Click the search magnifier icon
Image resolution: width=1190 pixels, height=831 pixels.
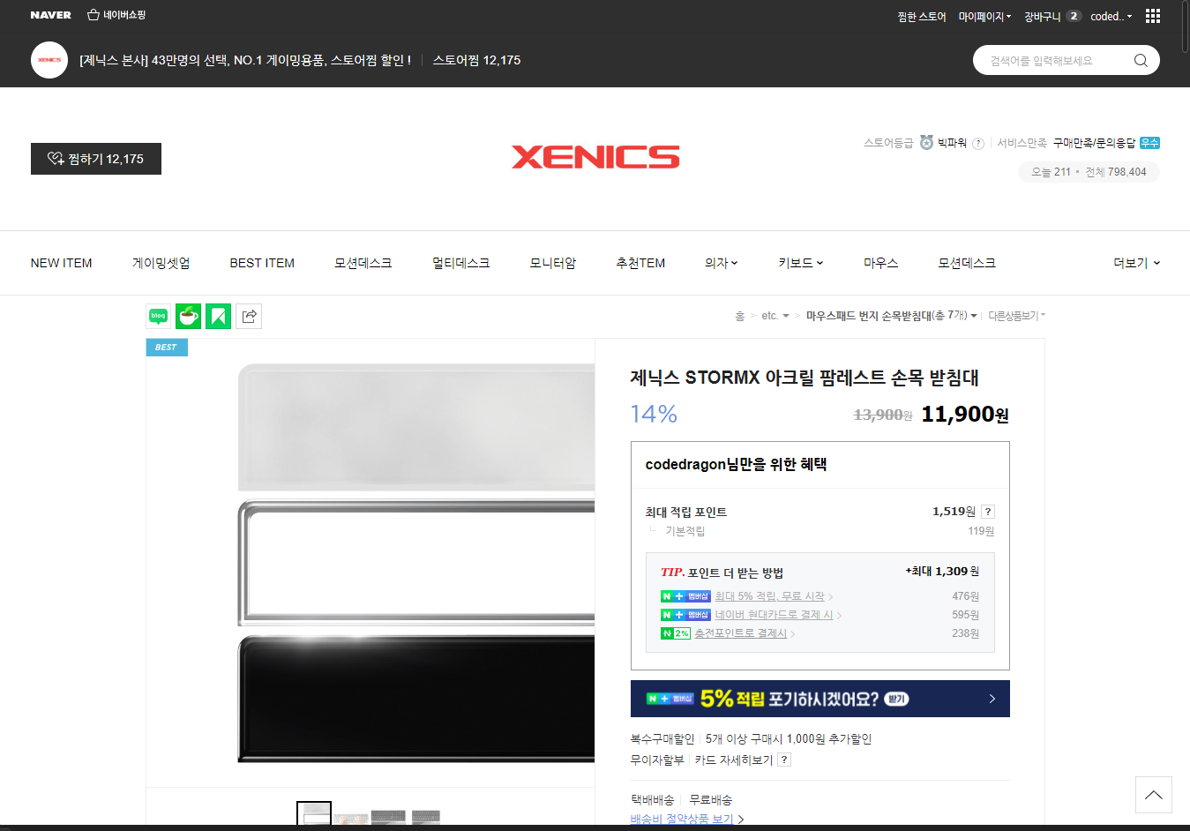point(1141,60)
